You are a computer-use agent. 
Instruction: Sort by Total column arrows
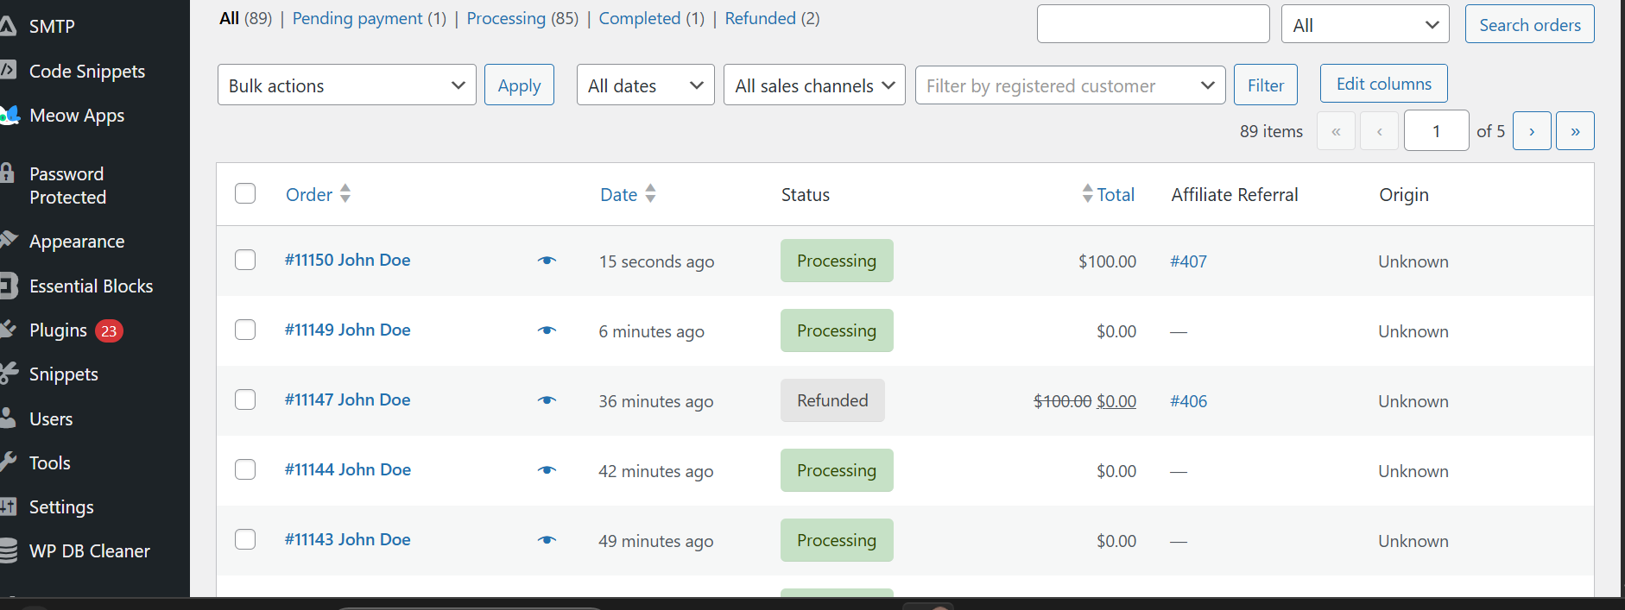pos(1087,193)
